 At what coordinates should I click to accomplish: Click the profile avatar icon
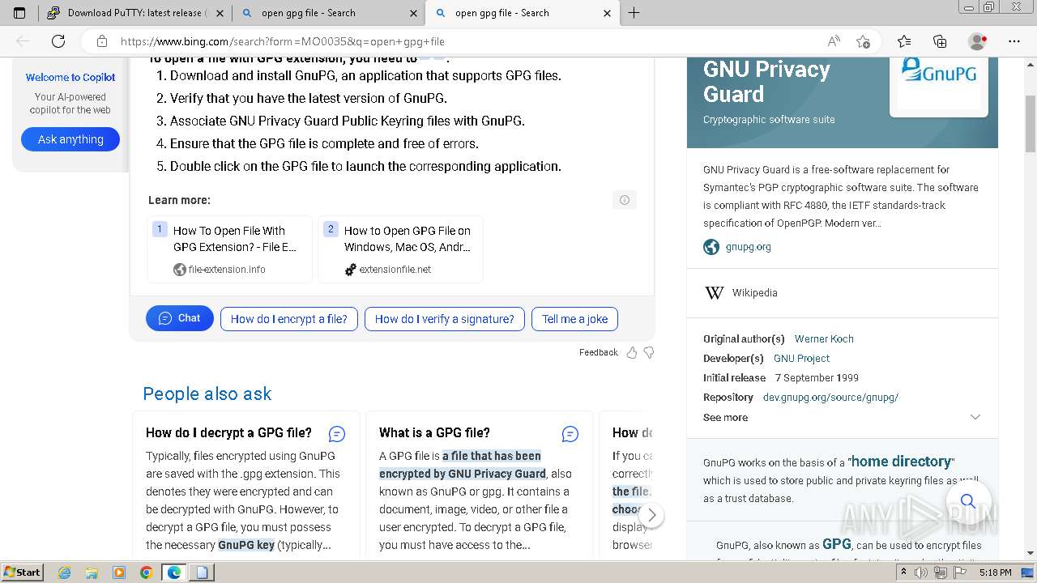point(977,41)
